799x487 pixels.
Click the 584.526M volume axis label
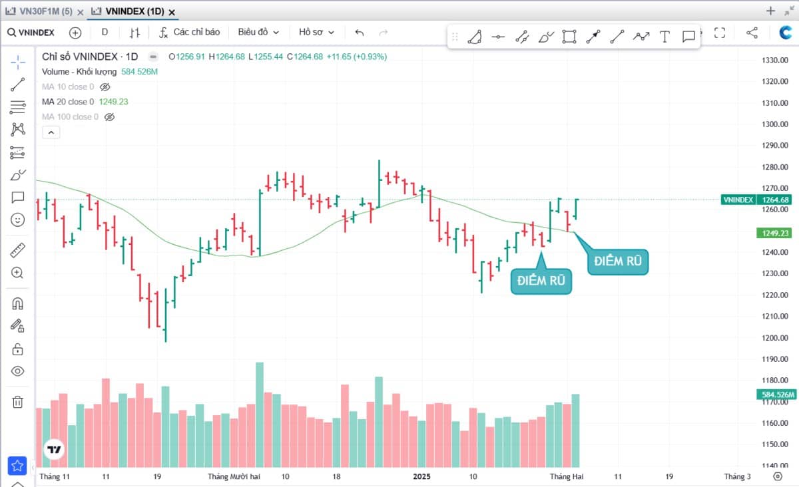click(777, 395)
